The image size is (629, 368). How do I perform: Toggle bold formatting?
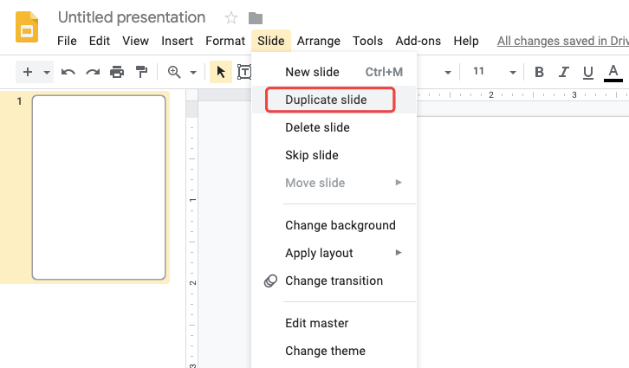[539, 72]
